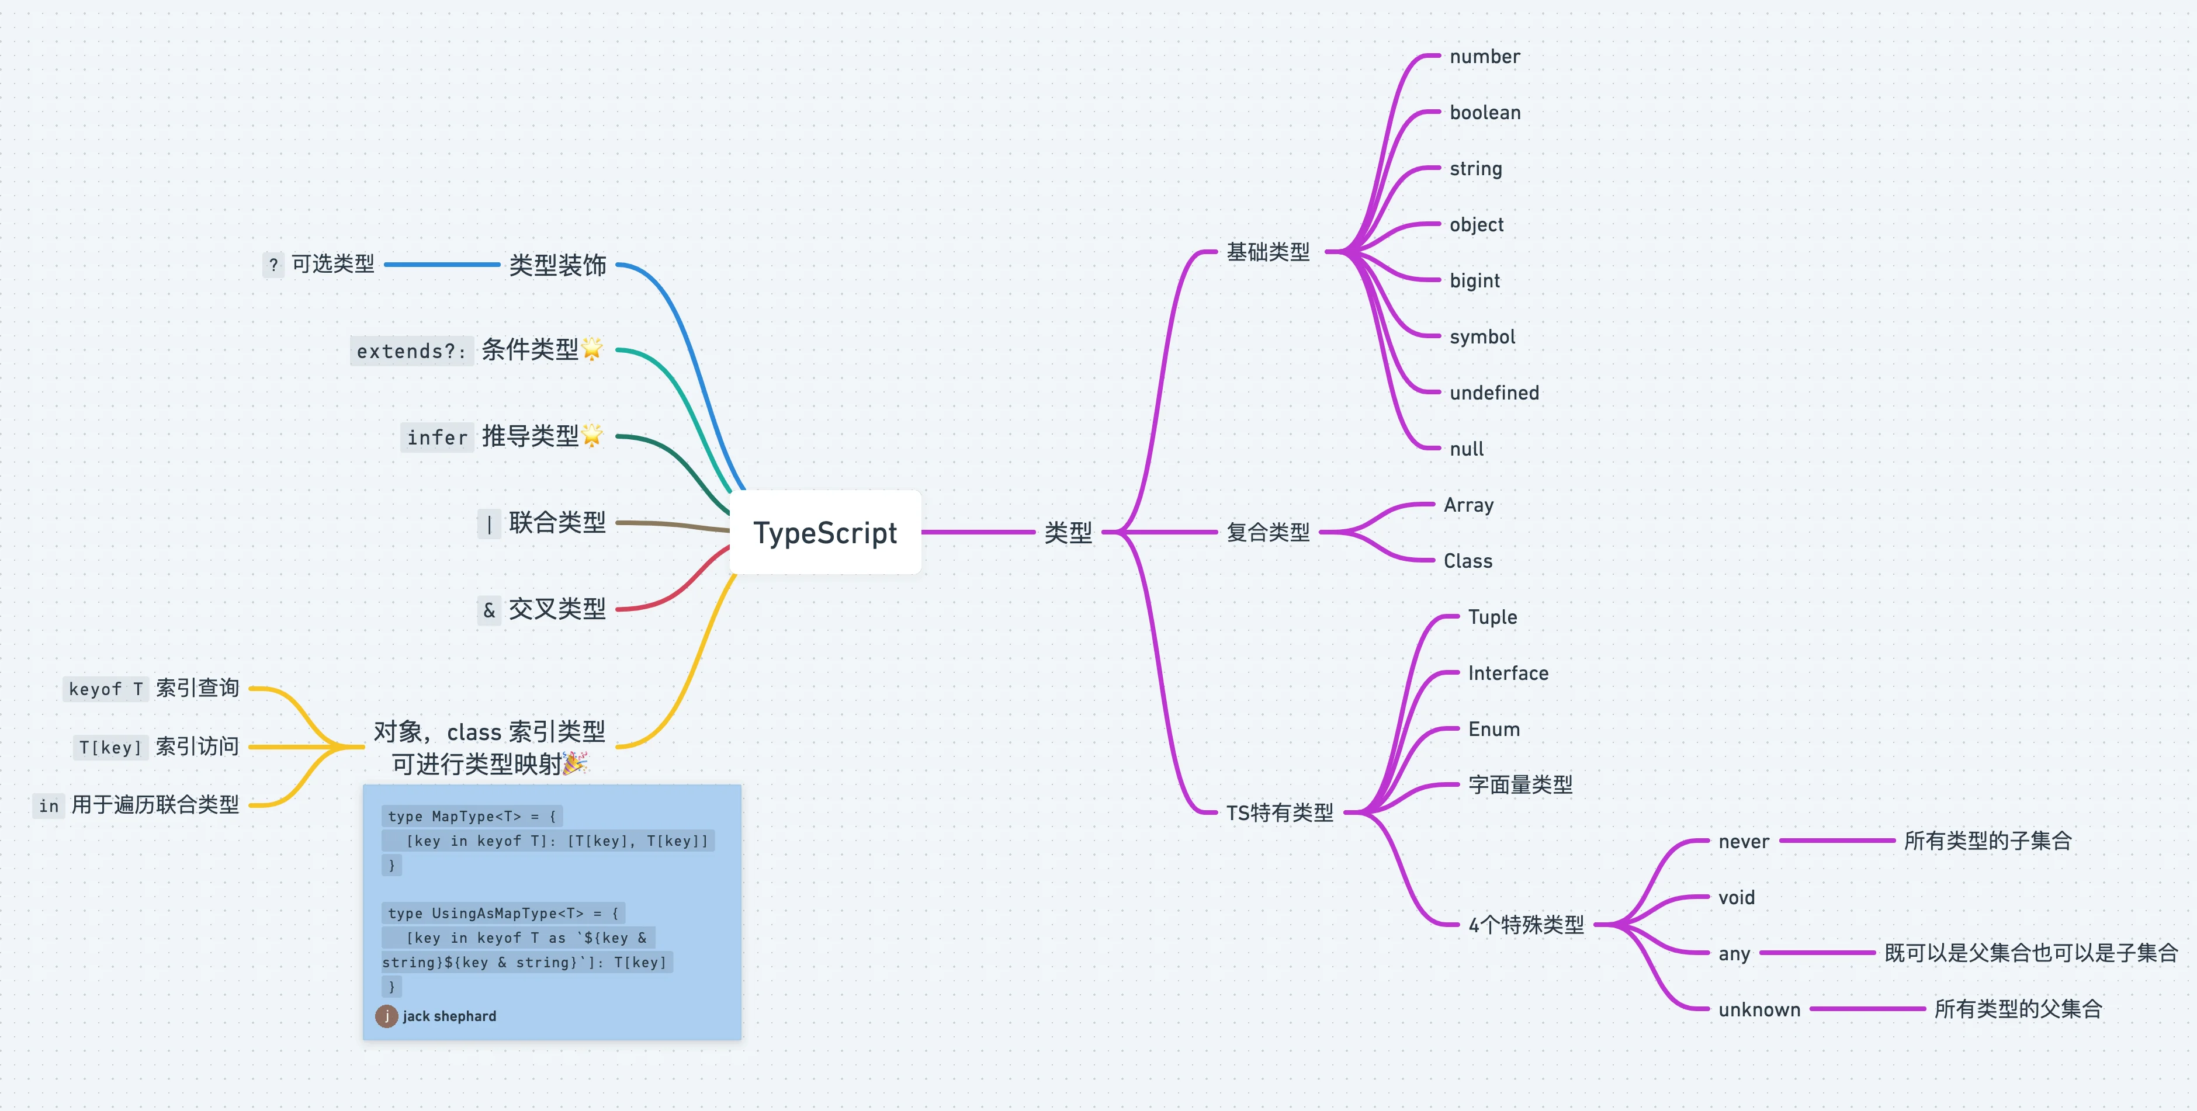Screen dimensions: 2197x1111
Task: Select the Interface node
Action: tap(1508, 673)
